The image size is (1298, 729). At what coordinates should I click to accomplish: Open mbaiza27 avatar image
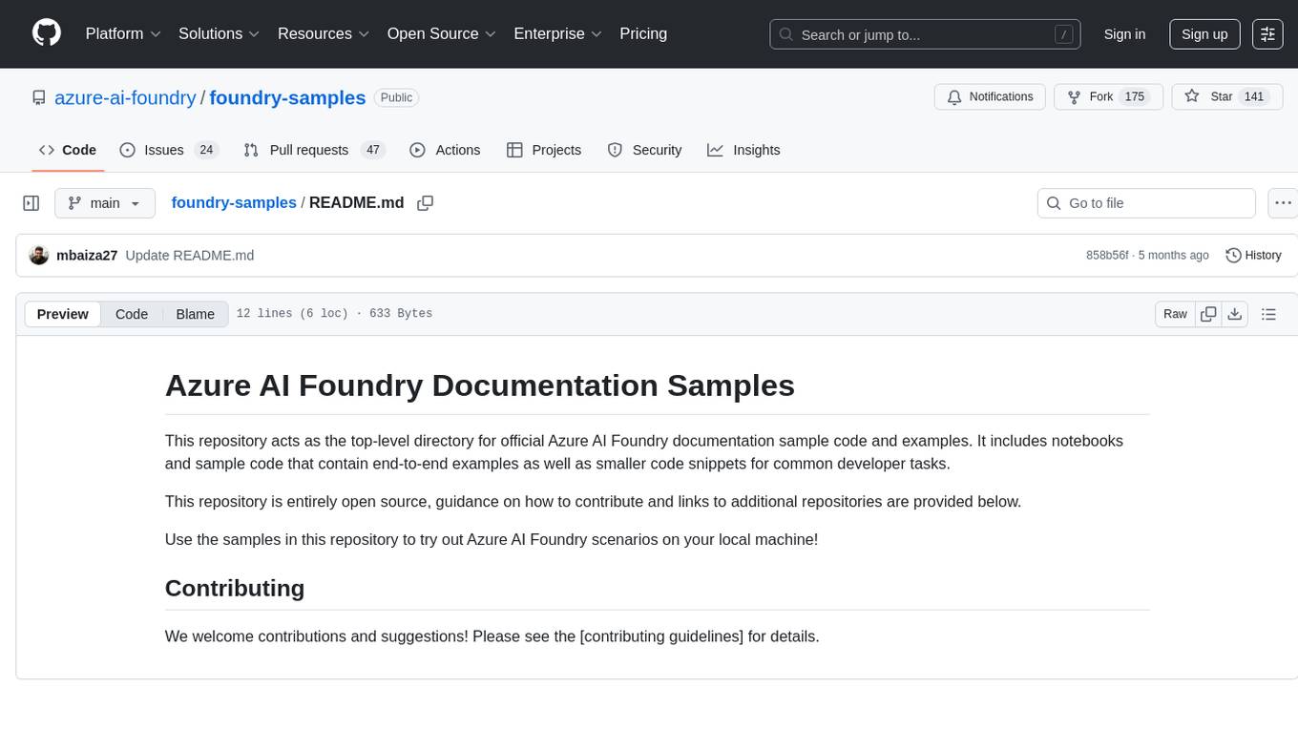point(39,256)
